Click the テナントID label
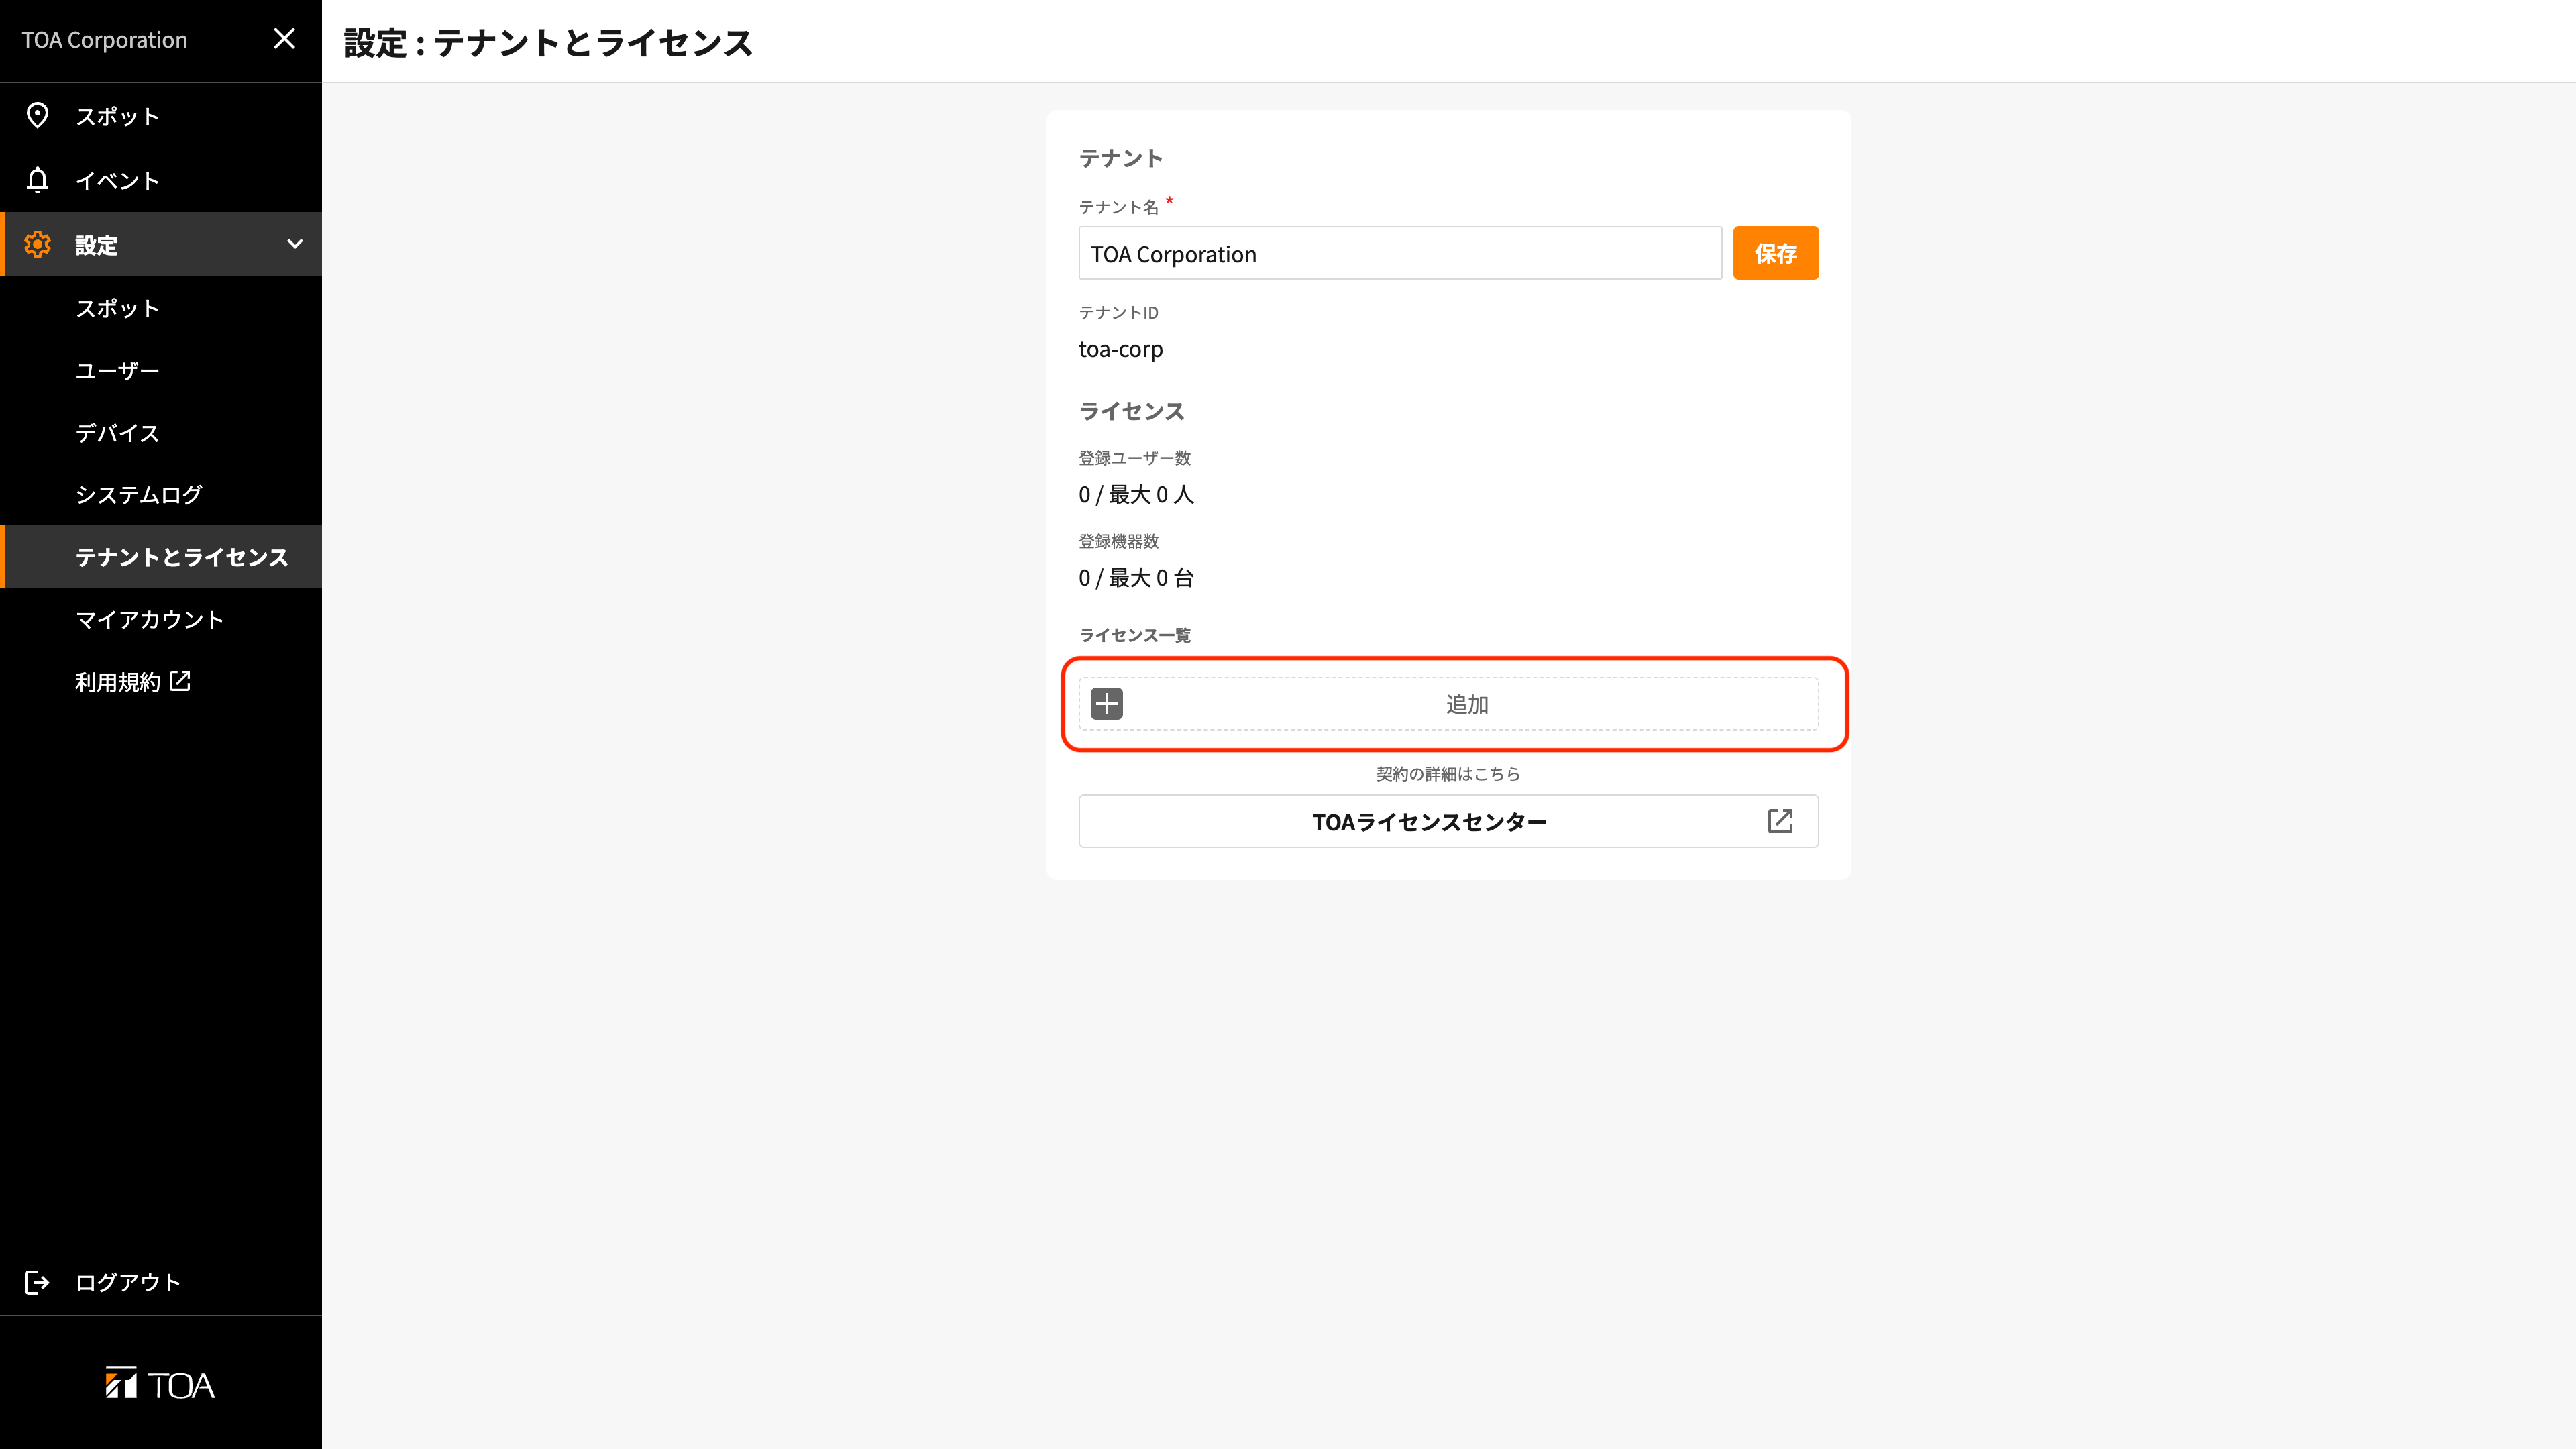2576x1449 pixels. click(x=1118, y=312)
